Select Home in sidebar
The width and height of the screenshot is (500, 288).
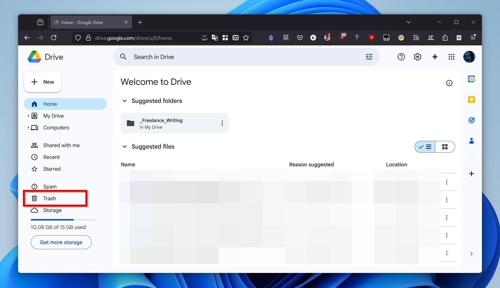[65, 104]
